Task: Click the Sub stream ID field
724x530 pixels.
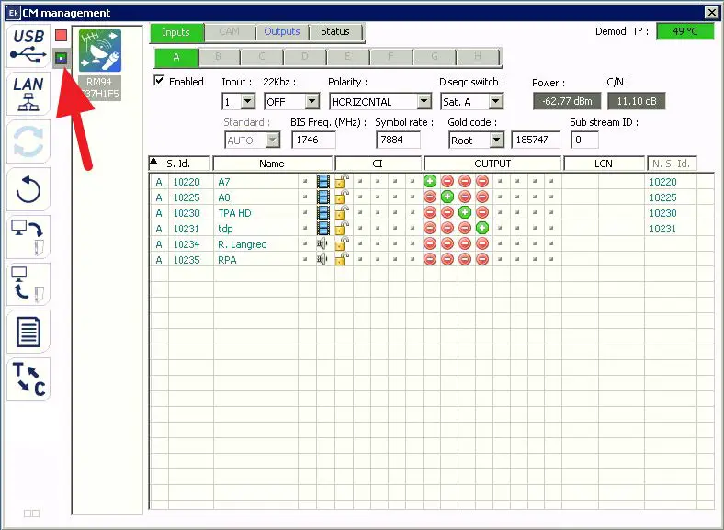Action: [x=584, y=140]
